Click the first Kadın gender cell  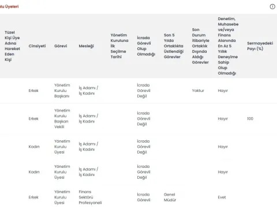point(34,147)
